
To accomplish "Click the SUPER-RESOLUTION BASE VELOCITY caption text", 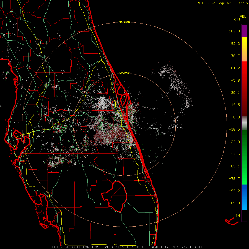I will [87, 247].
